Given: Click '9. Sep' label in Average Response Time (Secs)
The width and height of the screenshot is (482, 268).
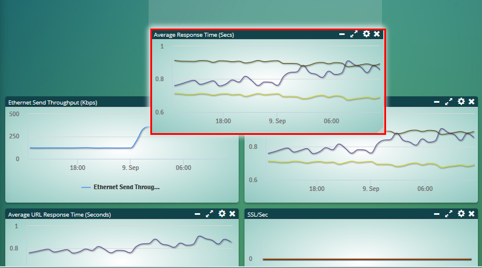Looking at the screenshot, I should tap(277, 121).
